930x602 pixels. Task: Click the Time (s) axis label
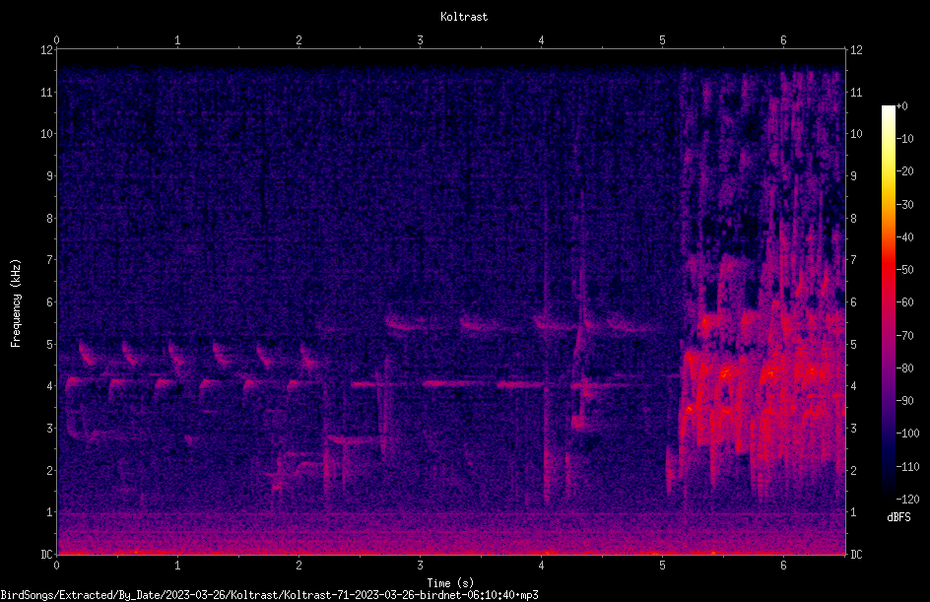450,583
